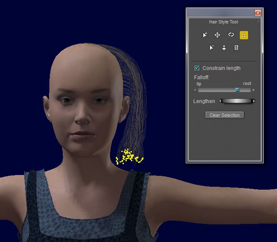
Task: Pick the Curl Hairs rotate tool
Action: click(x=231, y=35)
